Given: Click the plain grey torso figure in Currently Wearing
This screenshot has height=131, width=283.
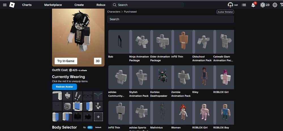Looking at the screenshot, I should pyautogui.click(x=67, y=96).
